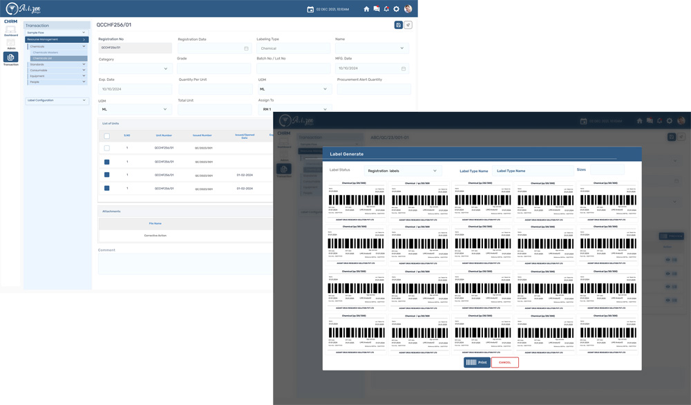691x405 pixels.
Task: Collapse the Chemicals tree section
Action: click(x=57, y=46)
